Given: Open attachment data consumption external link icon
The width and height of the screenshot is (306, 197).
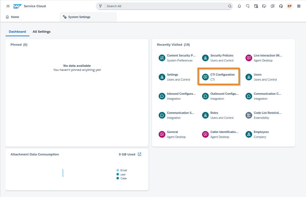Looking at the screenshot, I should (140, 154).
